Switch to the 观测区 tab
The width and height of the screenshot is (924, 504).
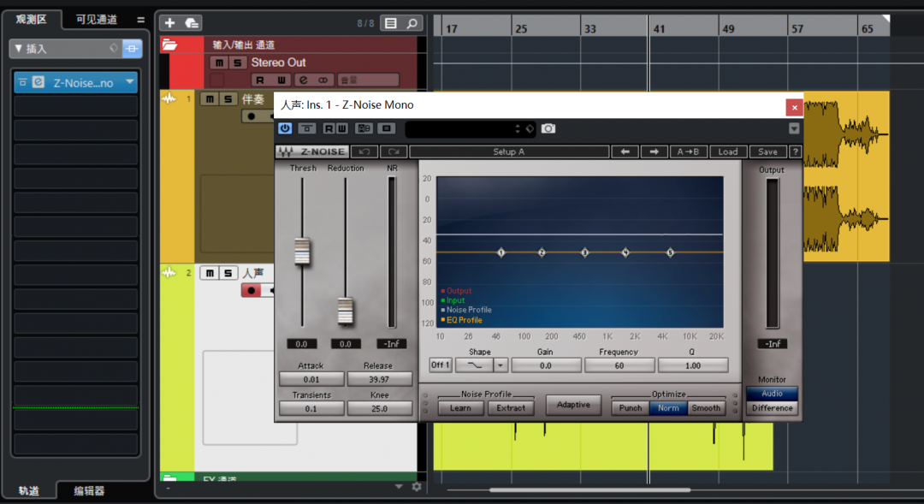pos(32,20)
